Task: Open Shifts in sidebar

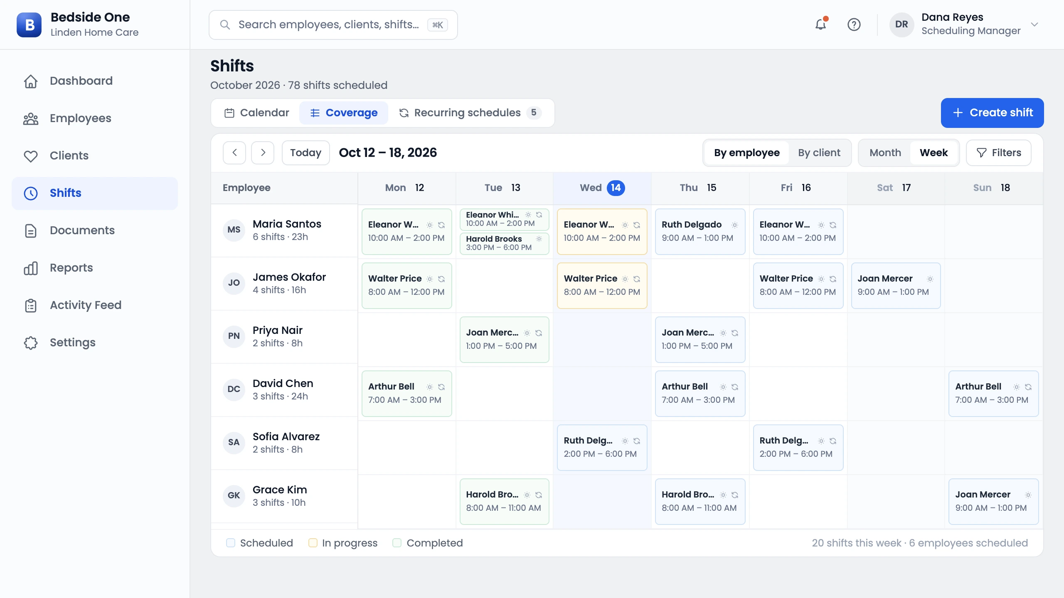Action: pos(95,193)
